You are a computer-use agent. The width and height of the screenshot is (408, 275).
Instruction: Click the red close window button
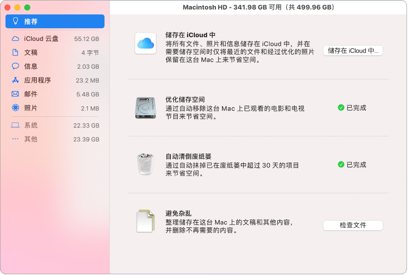click(7, 7)
